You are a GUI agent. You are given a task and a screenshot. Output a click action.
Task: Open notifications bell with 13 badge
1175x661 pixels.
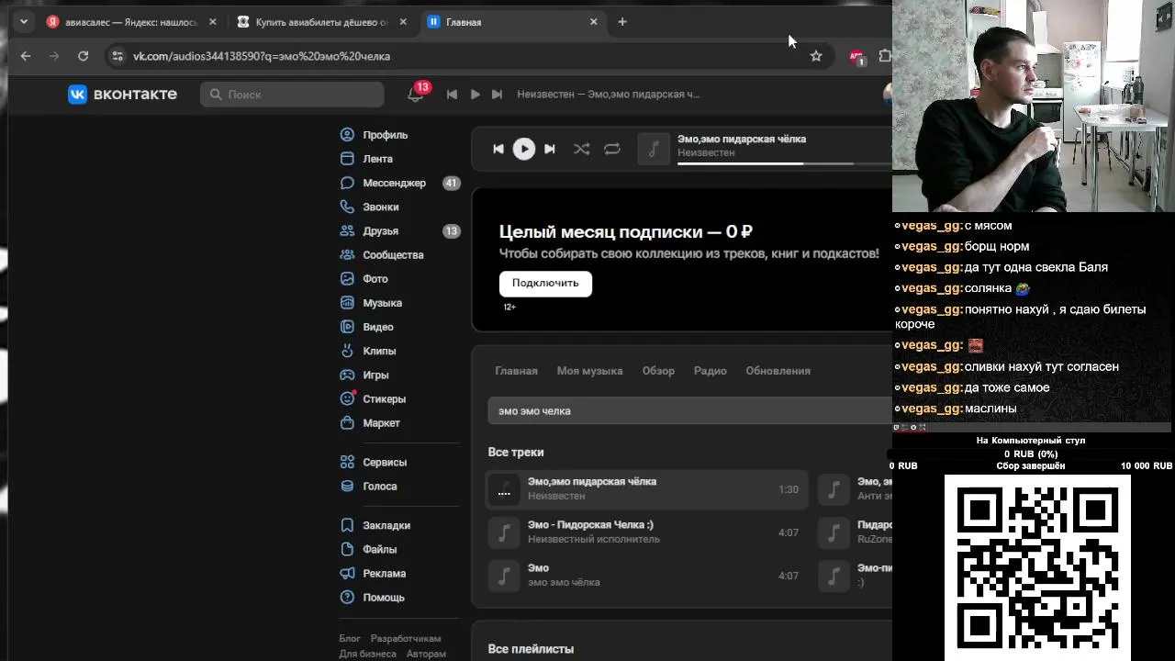(x=416, y=94)
